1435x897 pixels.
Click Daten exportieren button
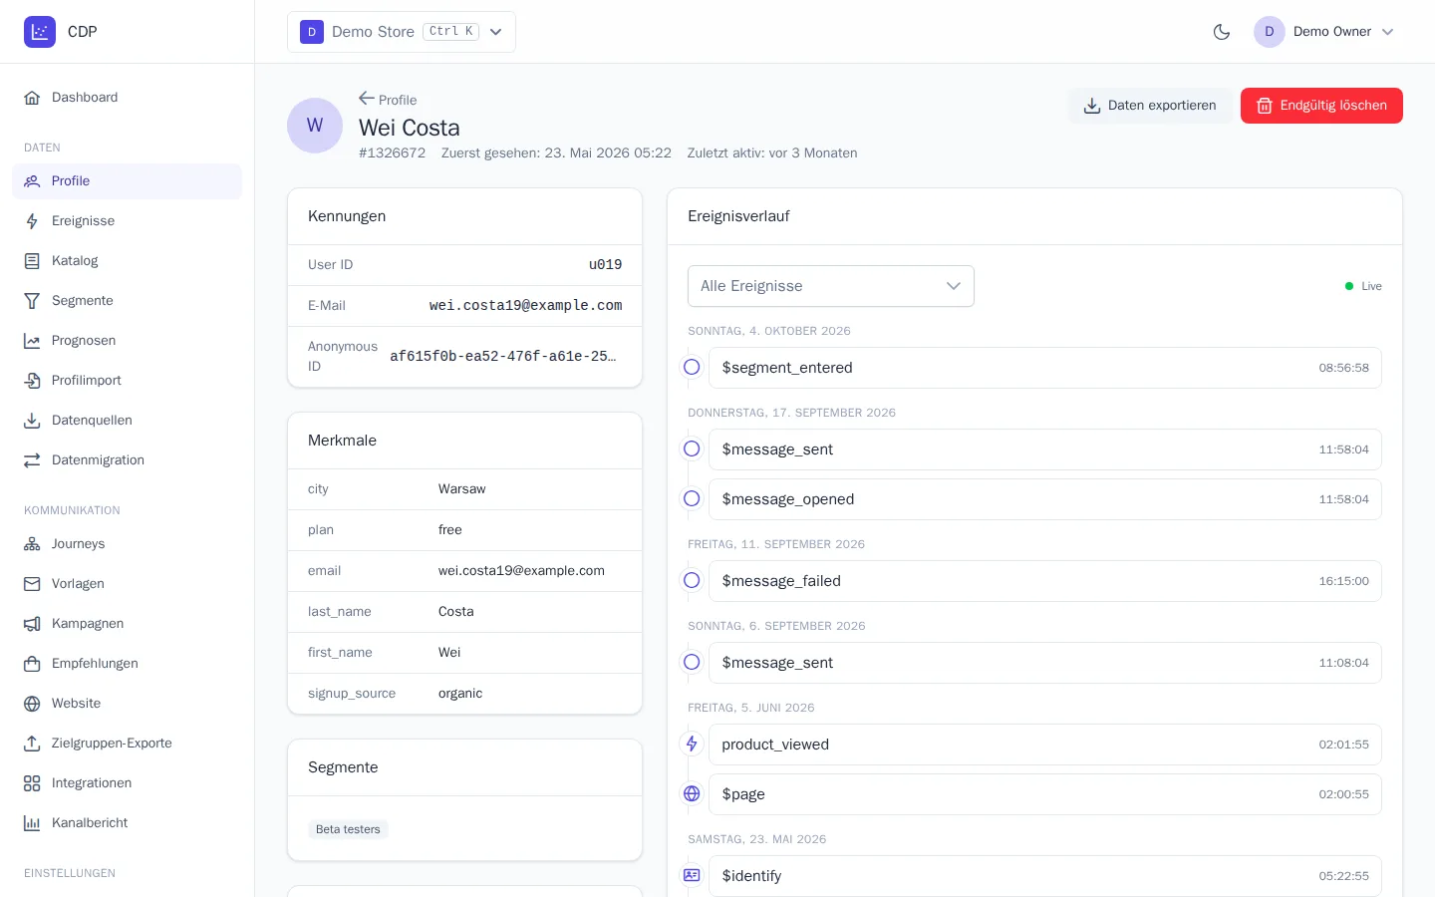point(1150,106)
